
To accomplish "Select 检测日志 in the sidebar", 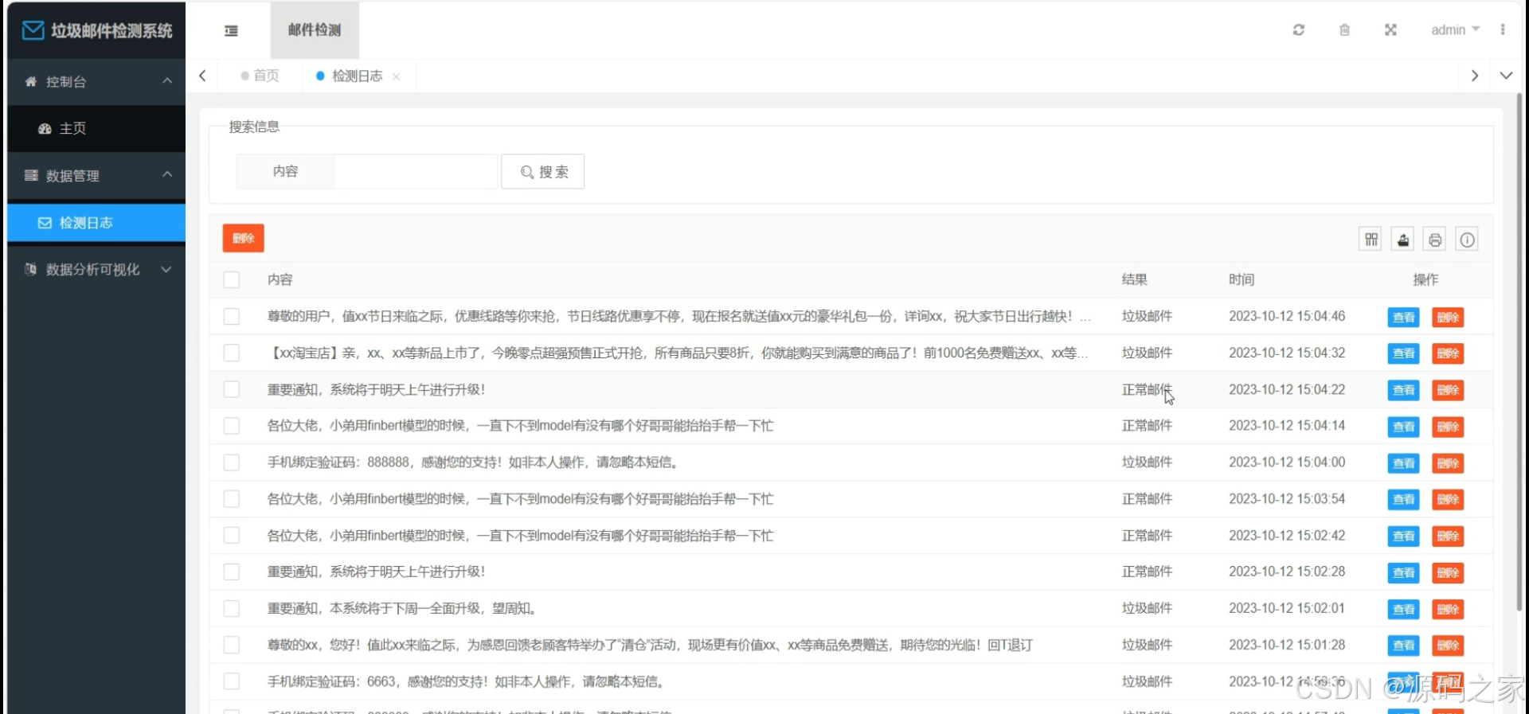I will coord(96,223).
